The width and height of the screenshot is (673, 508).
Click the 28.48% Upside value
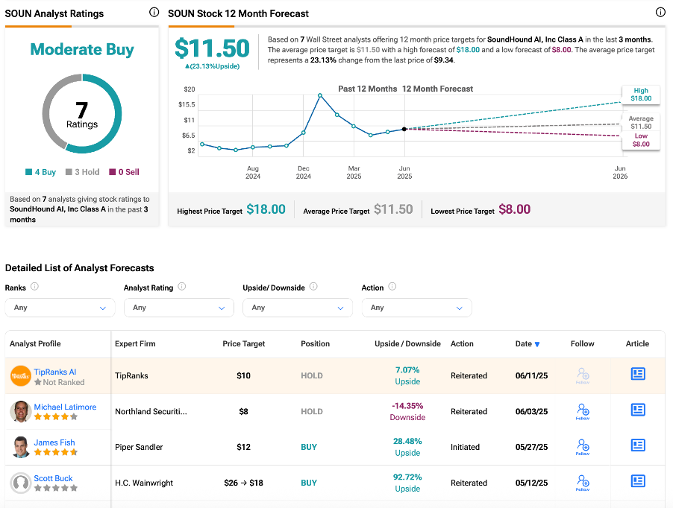coord(407,447)
